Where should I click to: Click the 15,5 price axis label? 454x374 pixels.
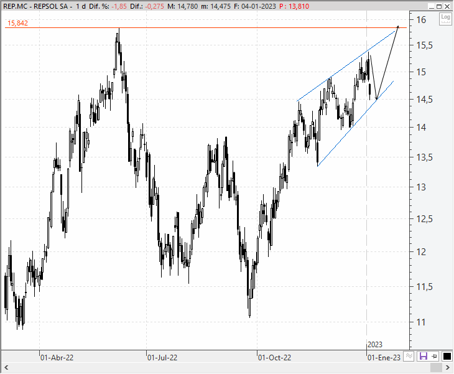[x=425, y=45]
